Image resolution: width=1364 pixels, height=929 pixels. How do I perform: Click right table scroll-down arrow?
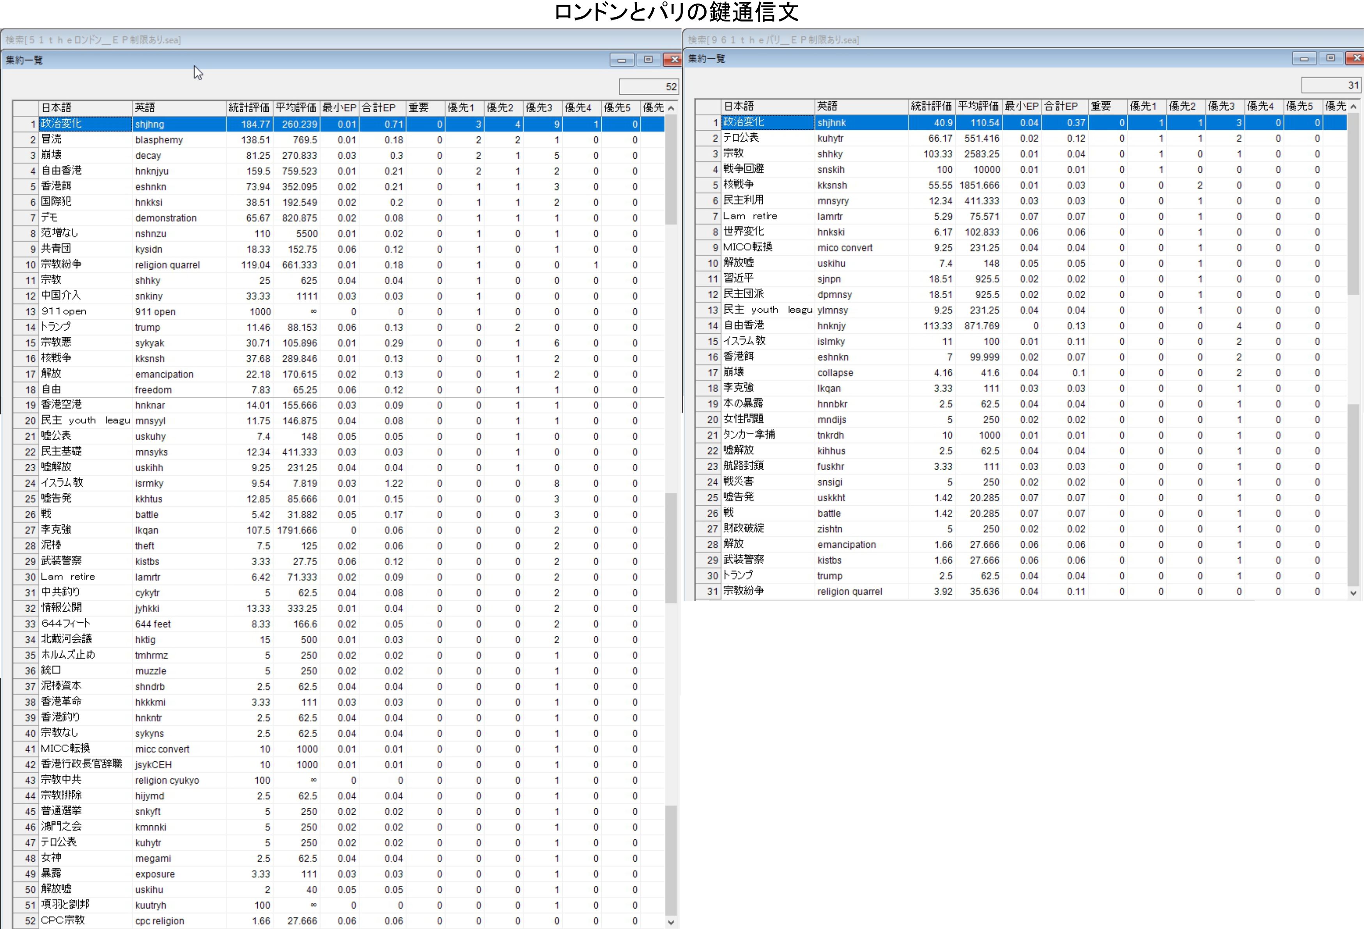[x=1353, y=593]
